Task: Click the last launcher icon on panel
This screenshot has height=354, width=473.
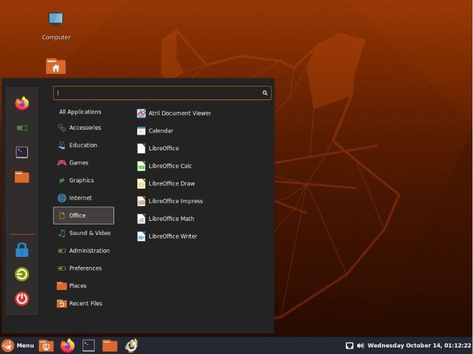Action: coord(131,346)
